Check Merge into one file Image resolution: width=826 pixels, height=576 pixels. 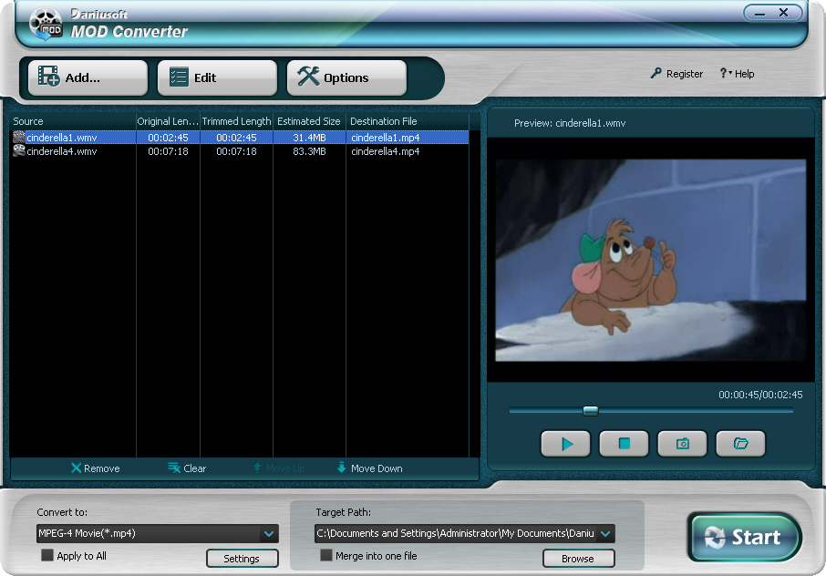coord(326,554)
